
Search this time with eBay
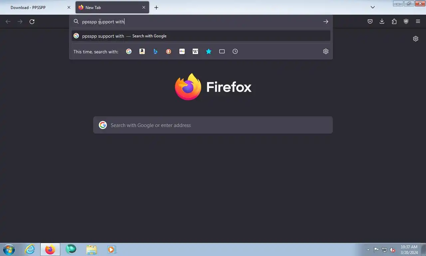pos(182,51)
